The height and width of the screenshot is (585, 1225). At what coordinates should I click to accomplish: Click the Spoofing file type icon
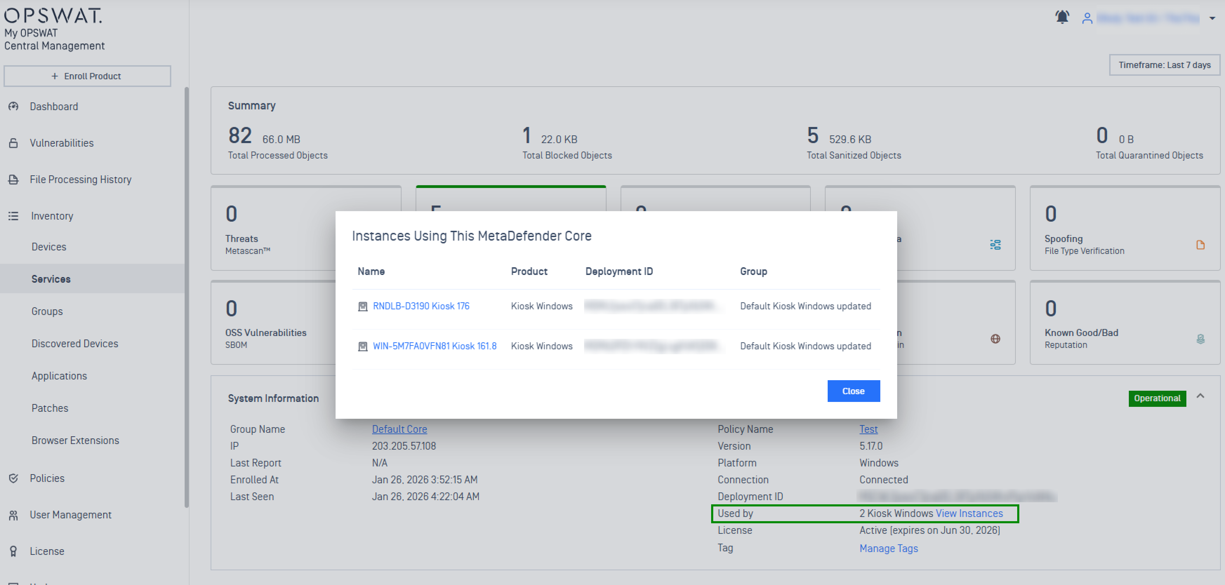pyautogui.click(x=1200, y=245)
